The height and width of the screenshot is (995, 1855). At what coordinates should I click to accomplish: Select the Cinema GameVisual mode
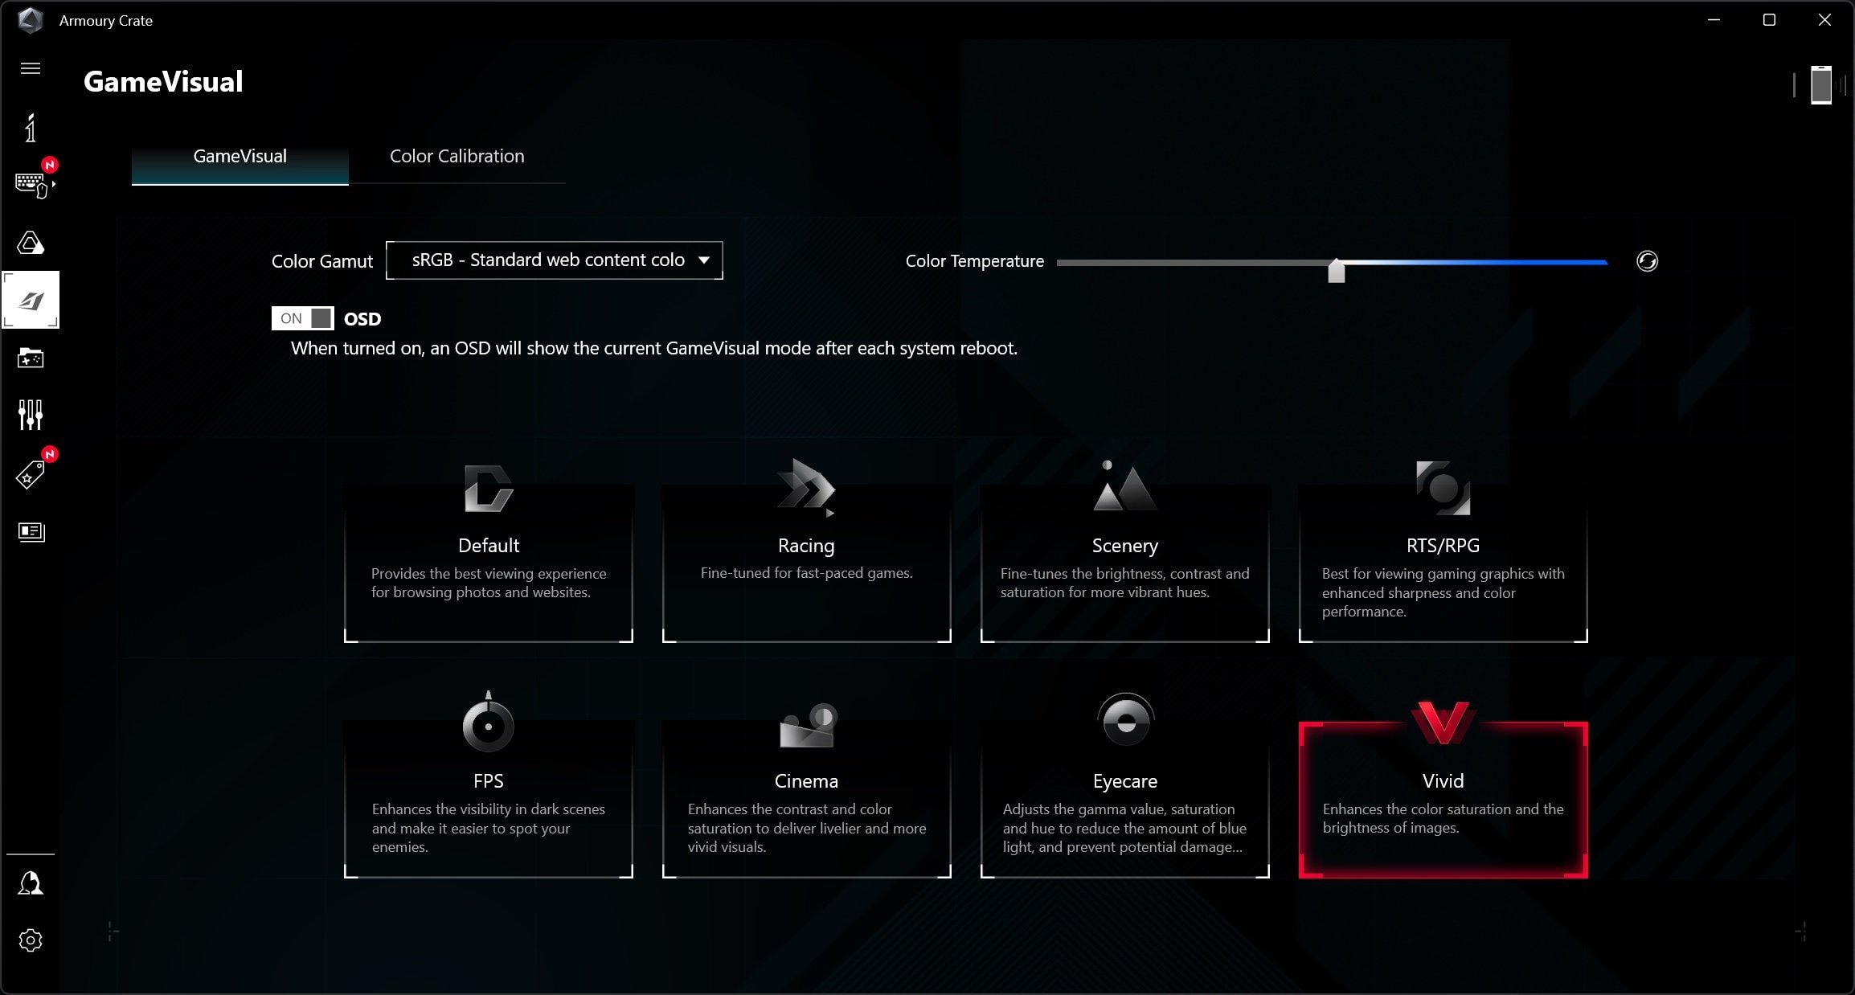pos(806,780)
